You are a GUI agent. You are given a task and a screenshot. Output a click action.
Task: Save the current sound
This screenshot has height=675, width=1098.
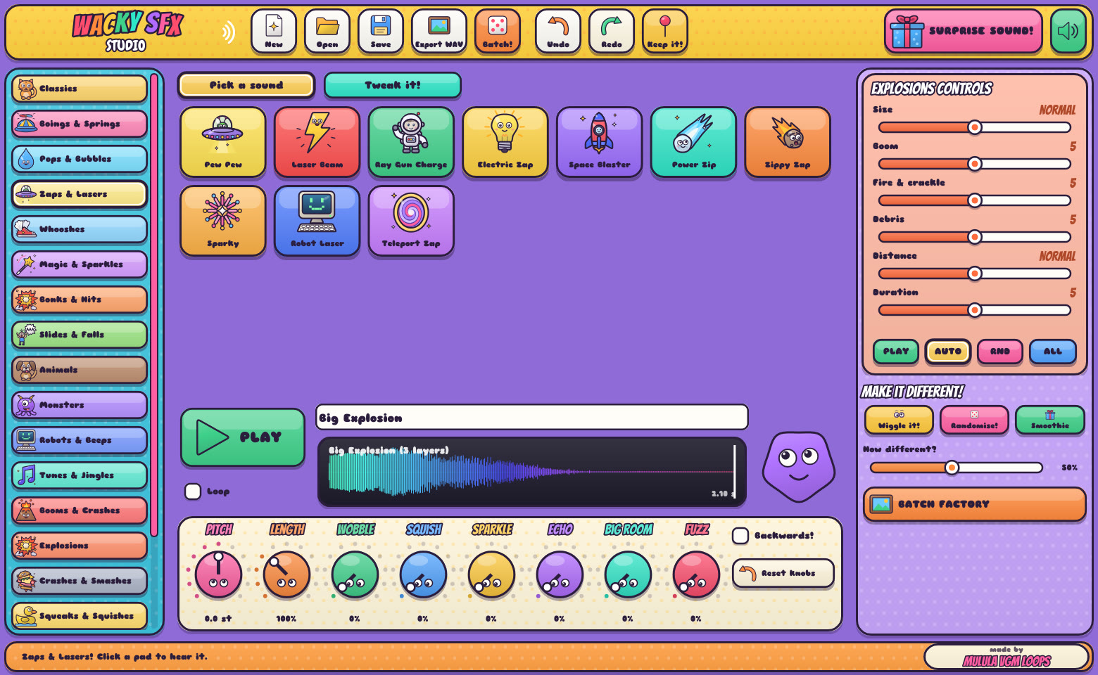[x=381, y=31]
